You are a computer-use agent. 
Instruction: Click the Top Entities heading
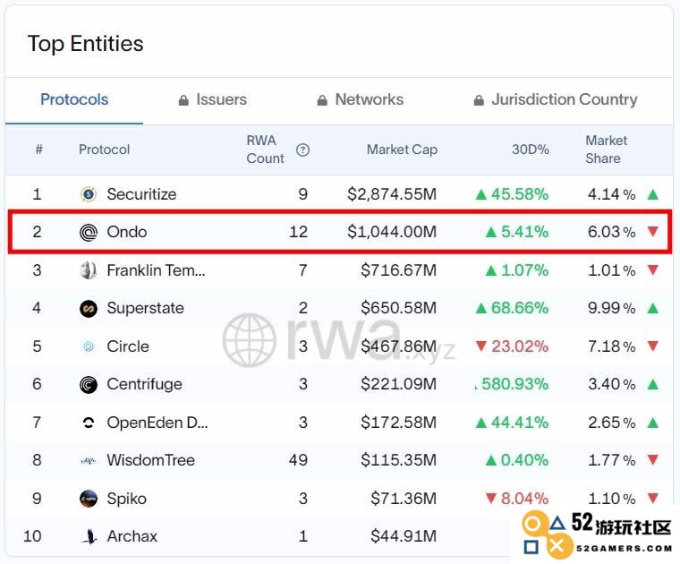click(x=85, y=44)
